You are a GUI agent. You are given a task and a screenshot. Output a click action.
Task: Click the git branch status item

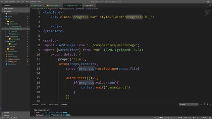tap(3, 118)
